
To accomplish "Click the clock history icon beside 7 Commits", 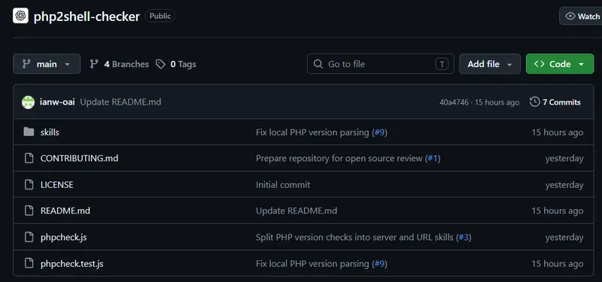I will tap(534, 102).
